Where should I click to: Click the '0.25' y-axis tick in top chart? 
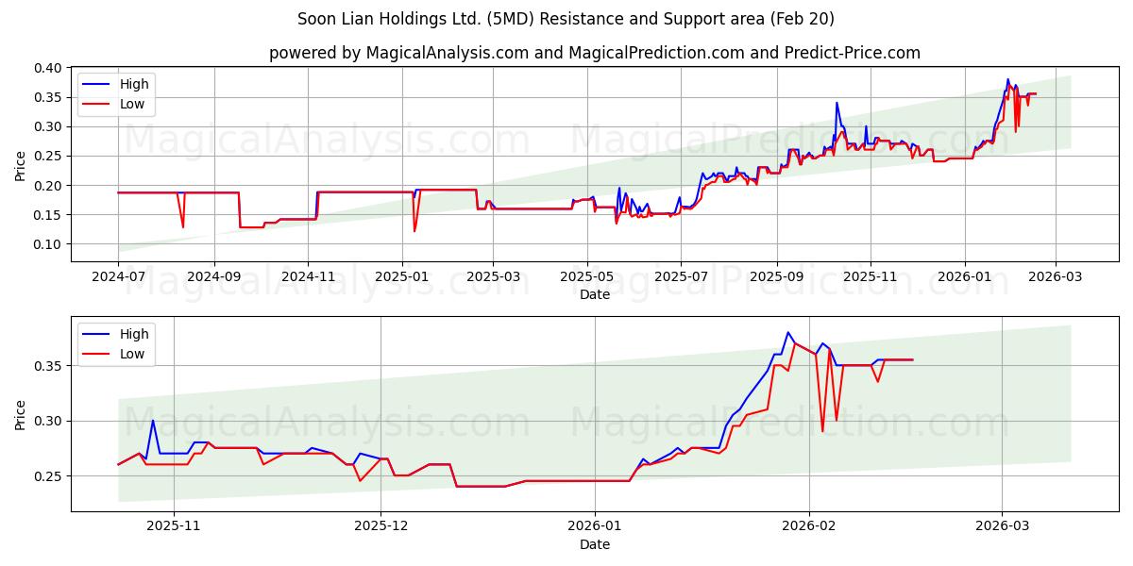pyautogui.click(x=49, y=157)
